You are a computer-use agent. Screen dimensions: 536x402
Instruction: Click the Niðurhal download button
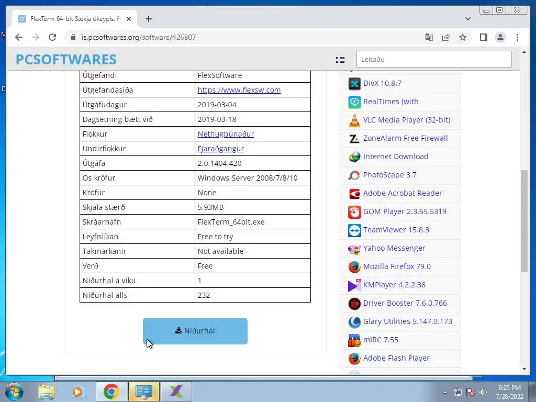tap(195, 331)
